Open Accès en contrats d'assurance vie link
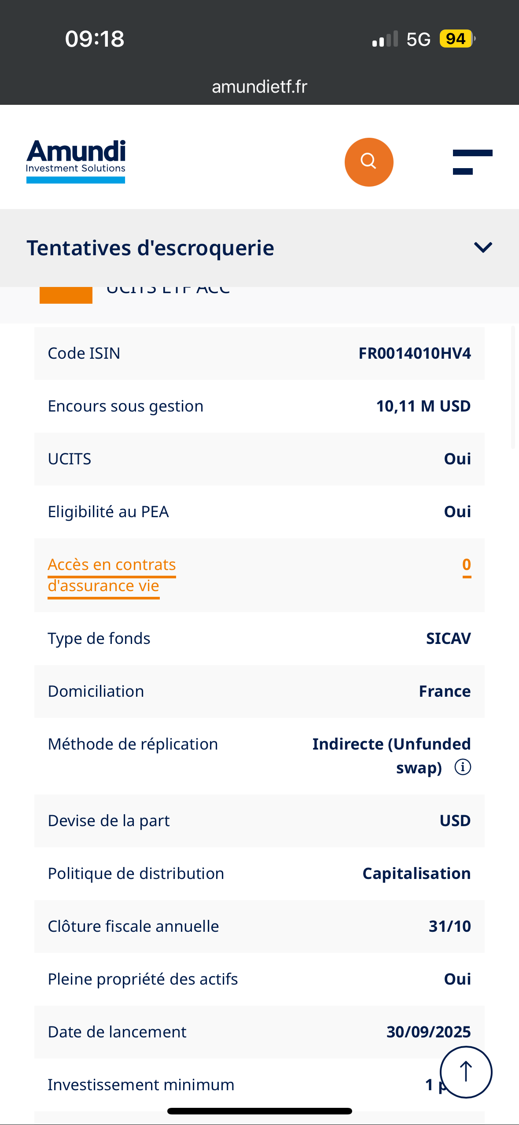519x1125 pixels. (x=111, y=575)
